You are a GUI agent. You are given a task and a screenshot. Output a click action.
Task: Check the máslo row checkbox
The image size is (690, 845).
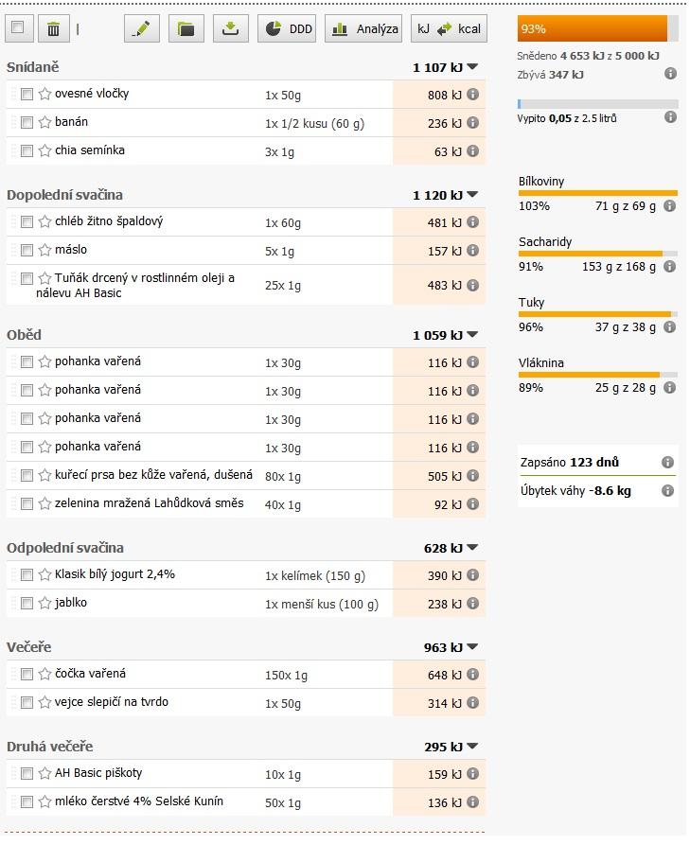27,250
